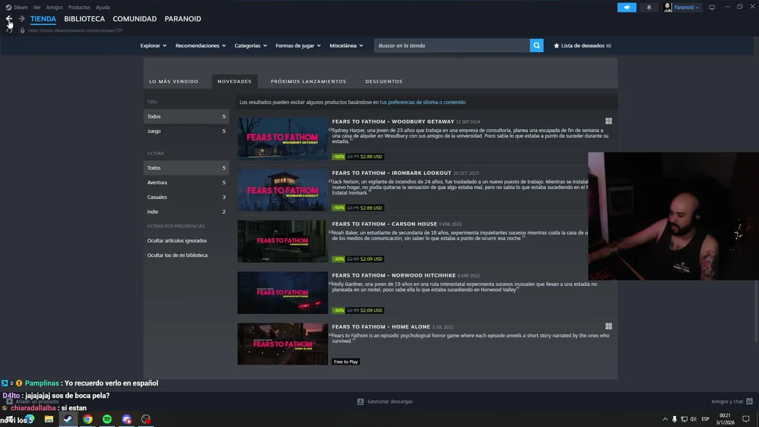Click Windows icon on Woodbury Getaway row
Image resolution: width=759 pixels, height=427 pixels.
click(608, 121)
